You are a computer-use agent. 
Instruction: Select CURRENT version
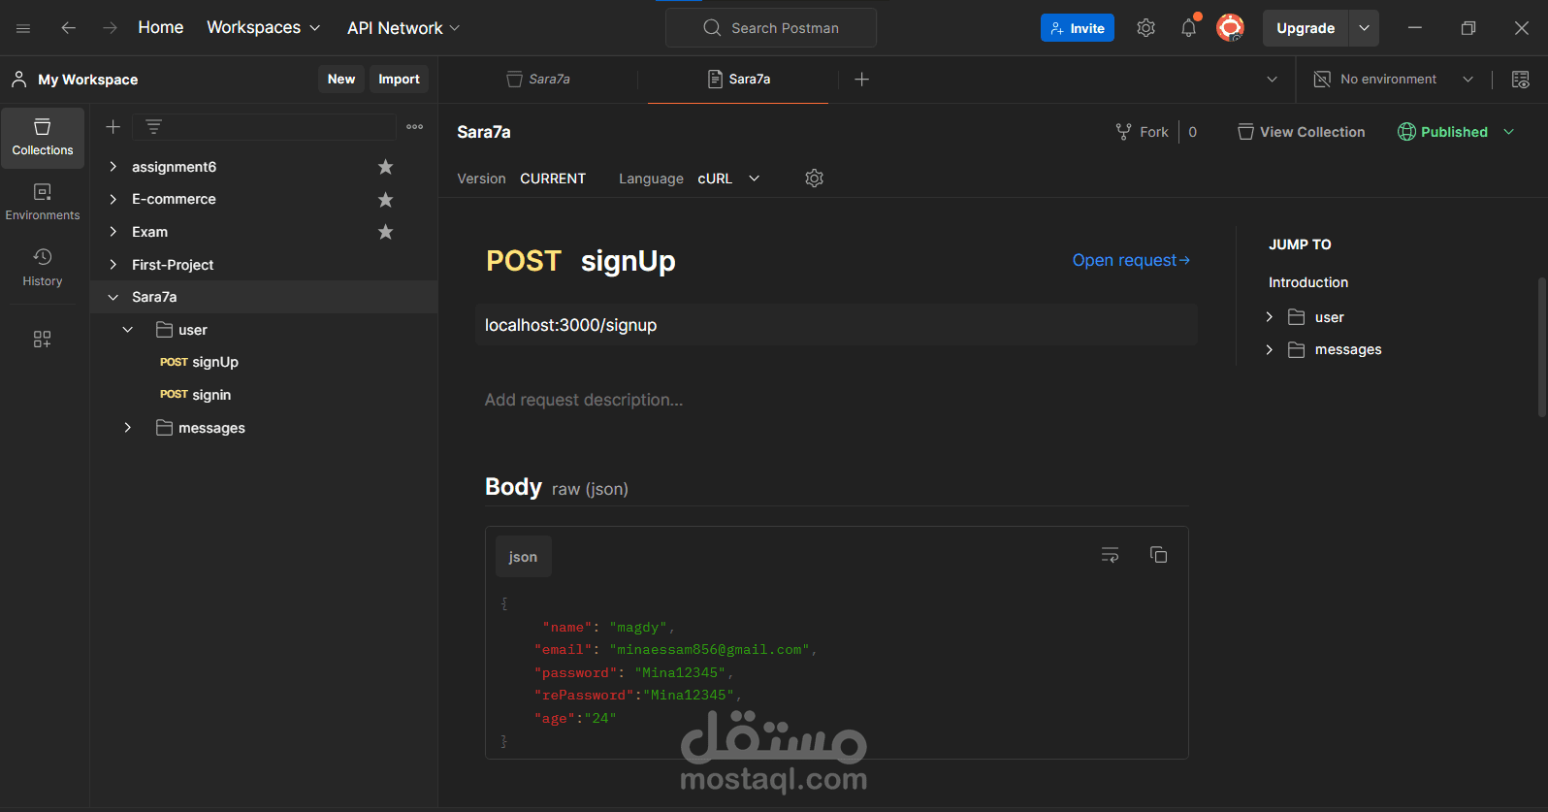[x=553, y=179]
